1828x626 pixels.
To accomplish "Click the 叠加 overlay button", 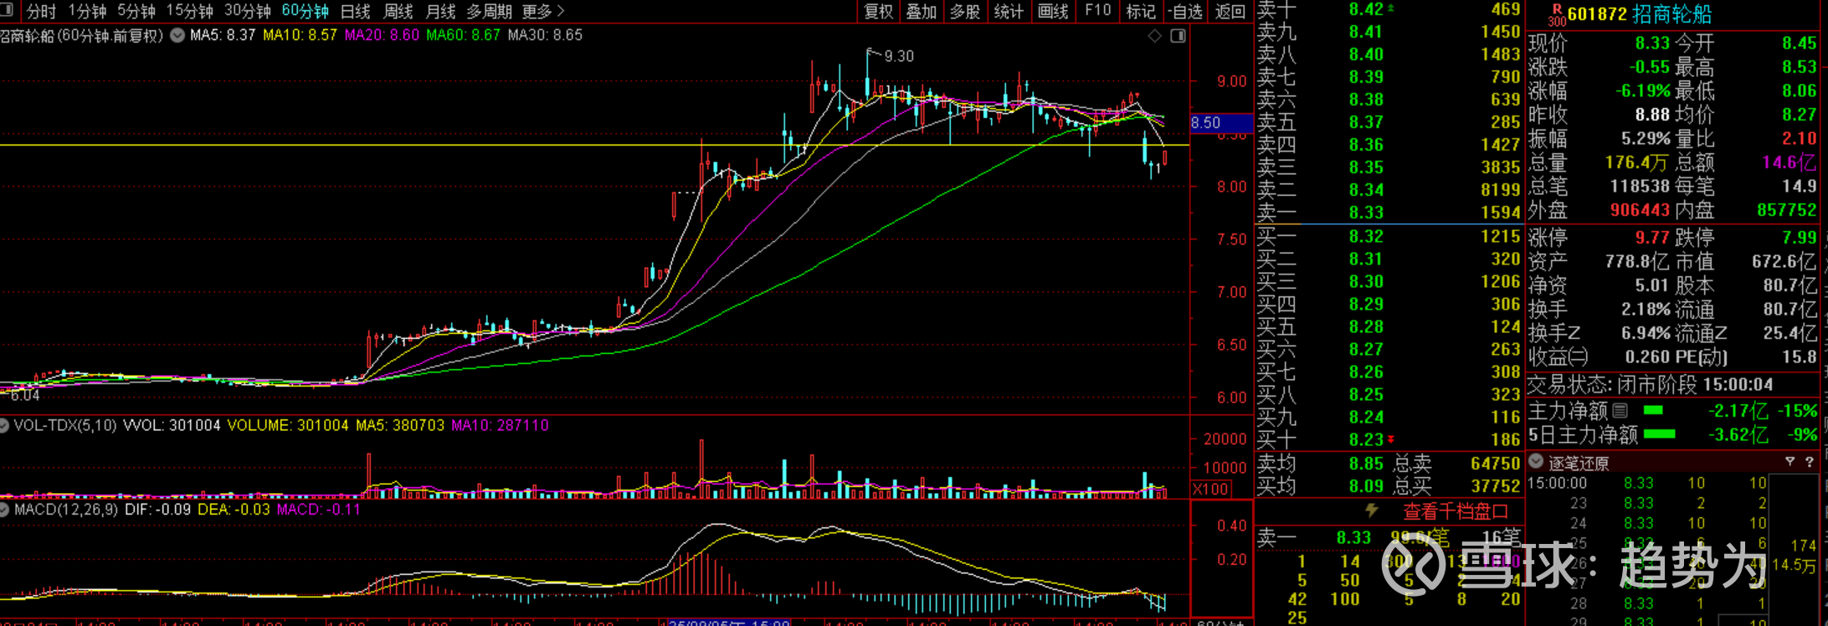I will pyautogui.click(x=922, y=11).
